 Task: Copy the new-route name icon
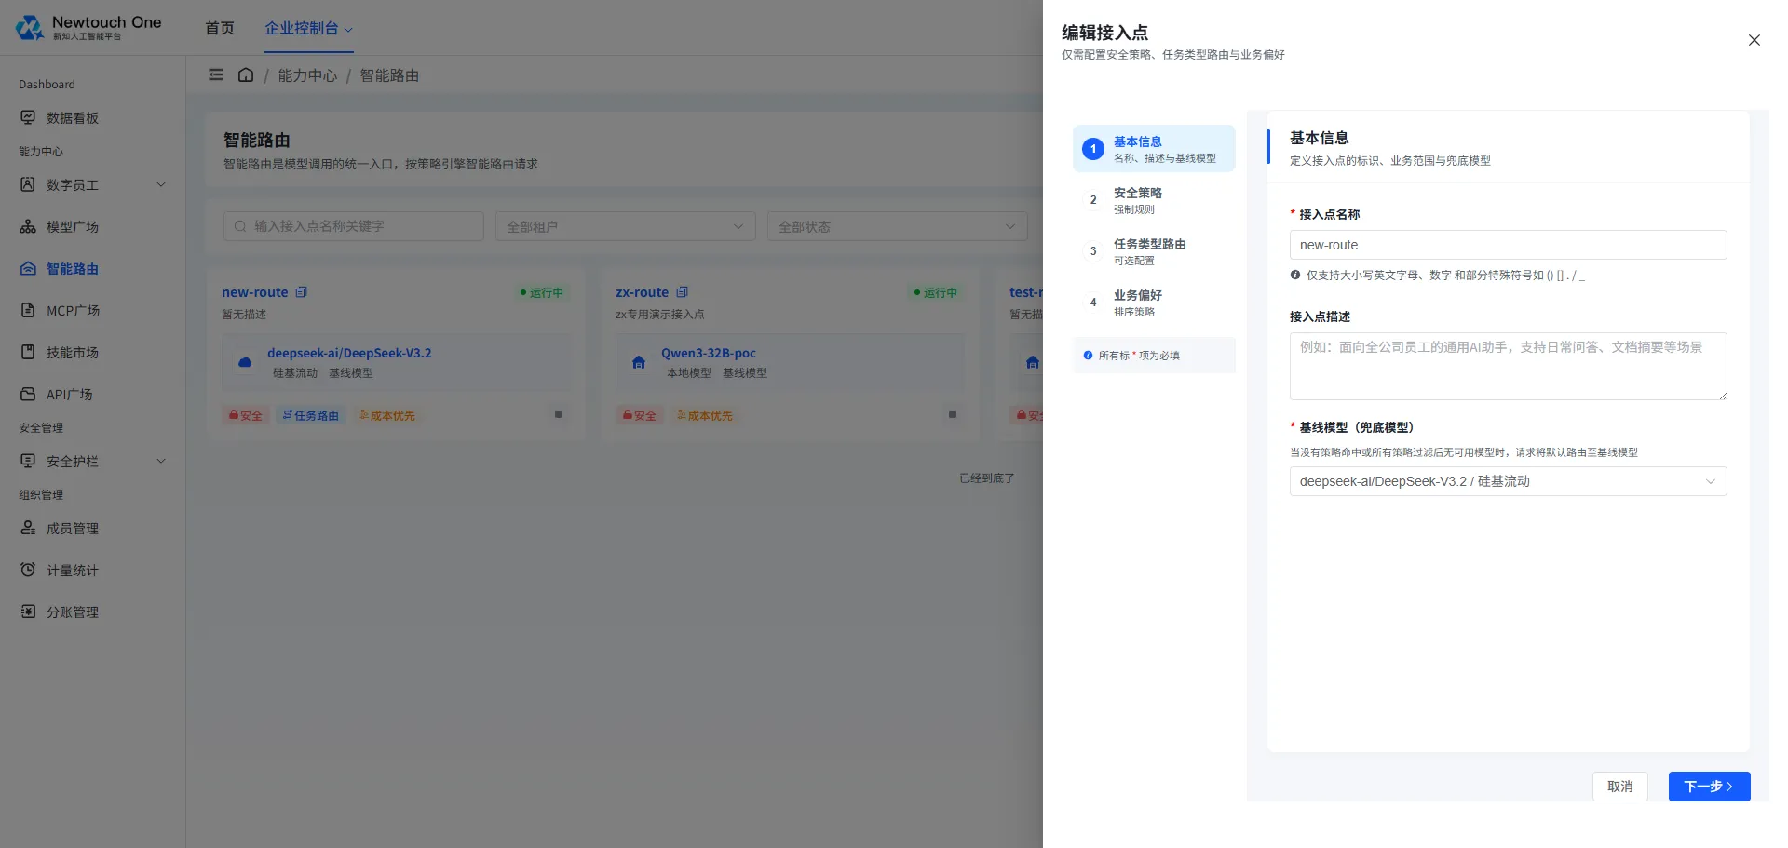301,292
